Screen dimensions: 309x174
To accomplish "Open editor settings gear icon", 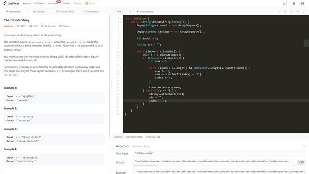I will [x=298, y=12].
